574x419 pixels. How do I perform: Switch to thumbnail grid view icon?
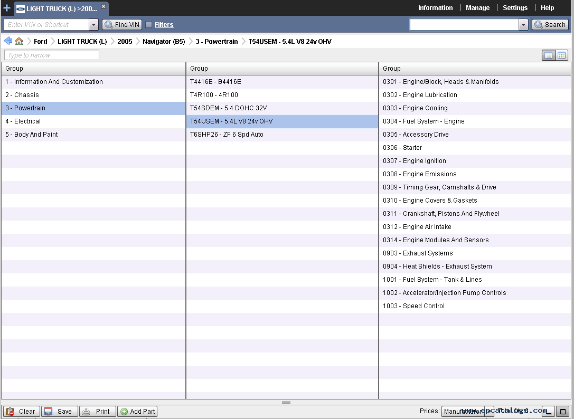pyautogui.click(x=561, y=55)
